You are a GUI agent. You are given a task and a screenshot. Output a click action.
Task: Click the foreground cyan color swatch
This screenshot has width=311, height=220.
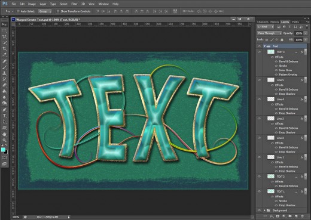(x=3, y=150)
